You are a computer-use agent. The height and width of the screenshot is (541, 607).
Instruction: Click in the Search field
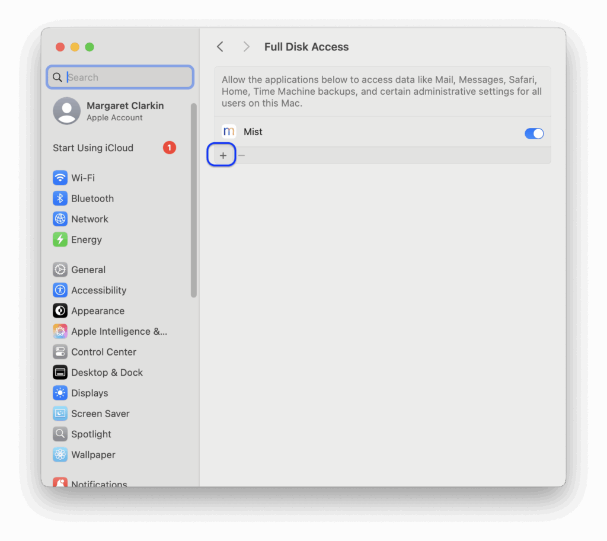pos(120,77)
